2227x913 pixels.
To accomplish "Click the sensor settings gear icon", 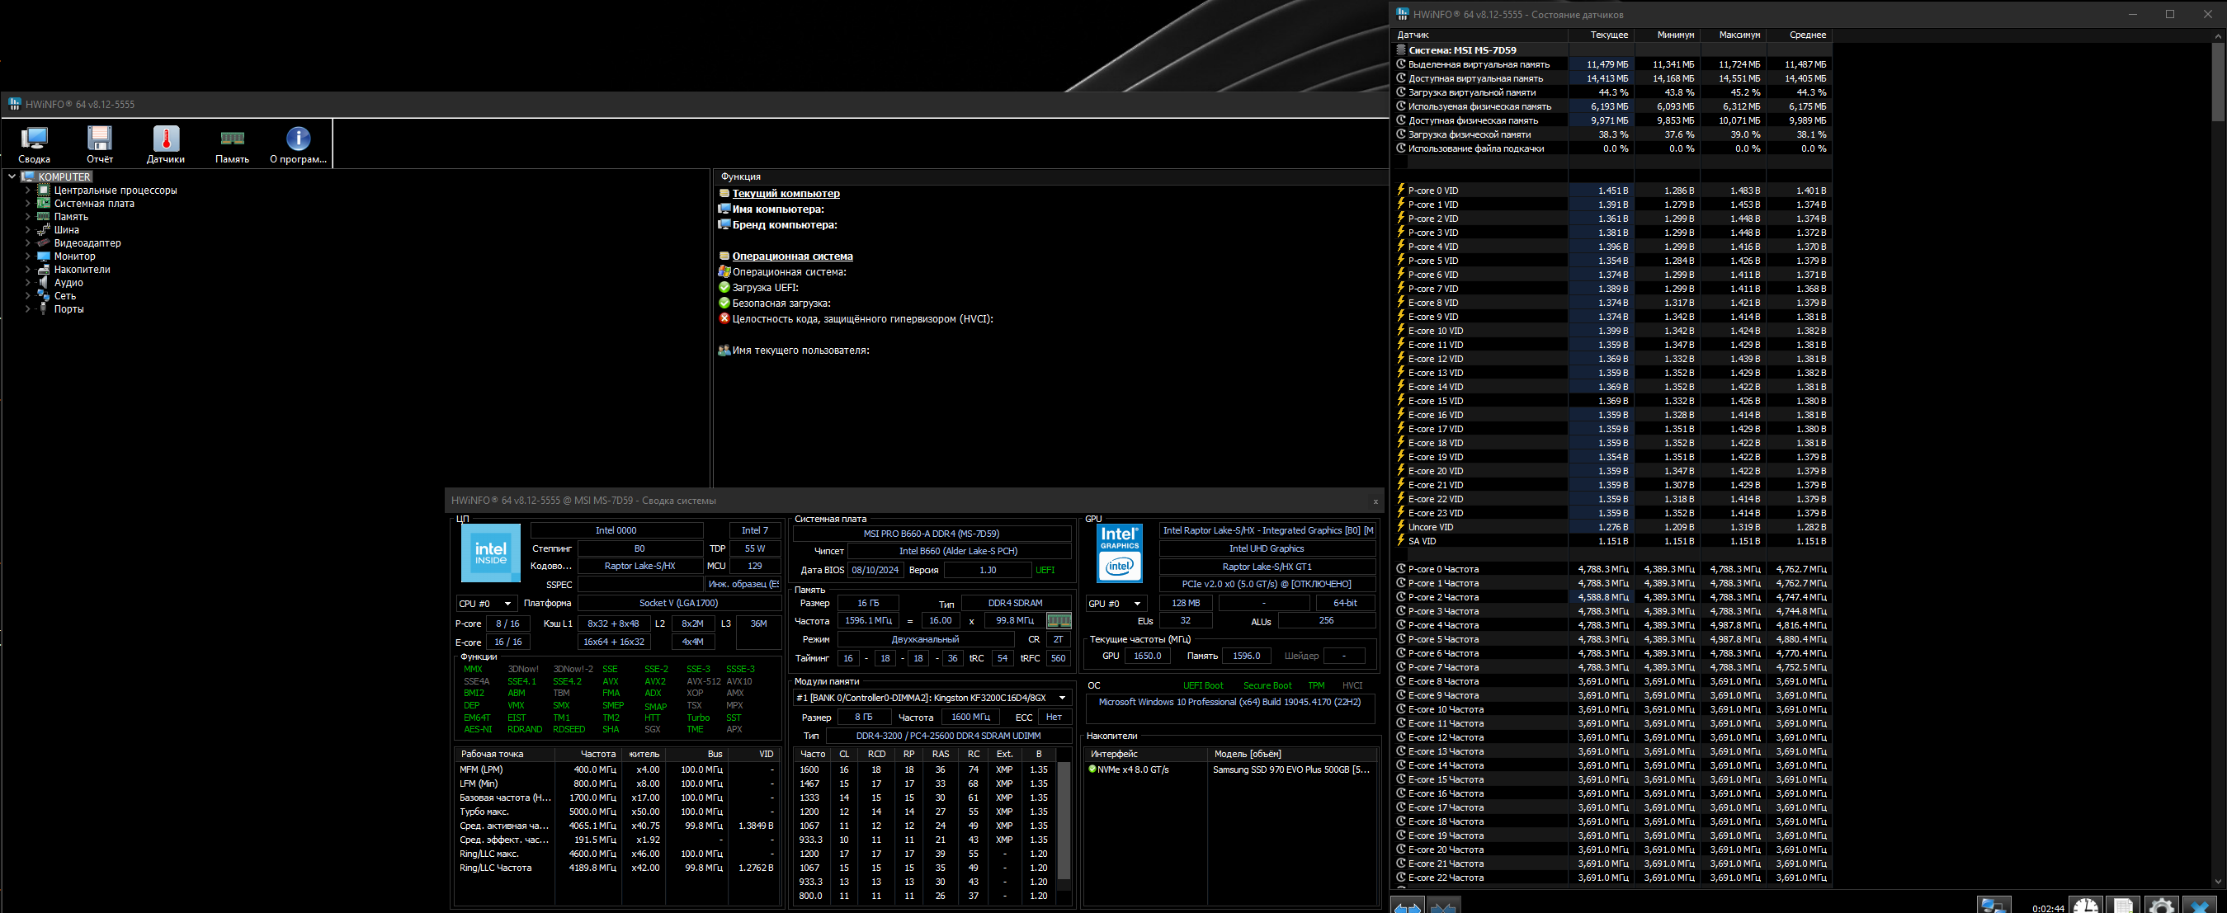I will click(x=2161, y=906).
